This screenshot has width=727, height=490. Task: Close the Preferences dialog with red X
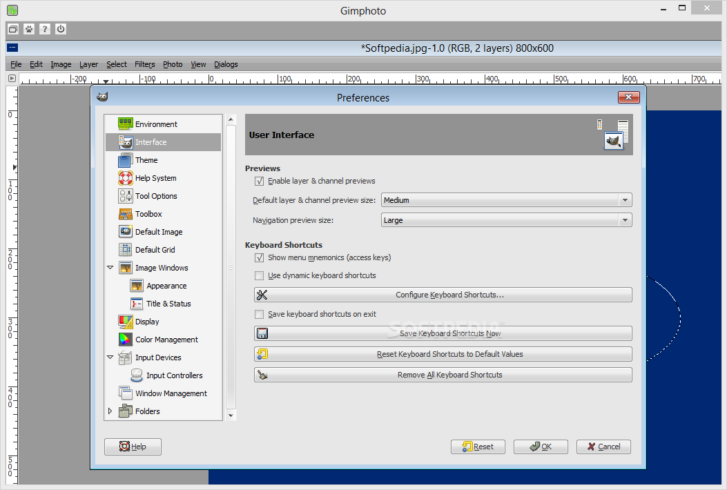coord(629,97)
